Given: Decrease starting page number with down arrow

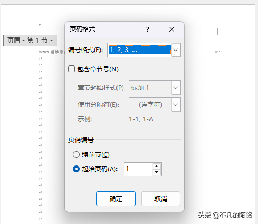Looking at the screenshot, I should pos(156,172).
